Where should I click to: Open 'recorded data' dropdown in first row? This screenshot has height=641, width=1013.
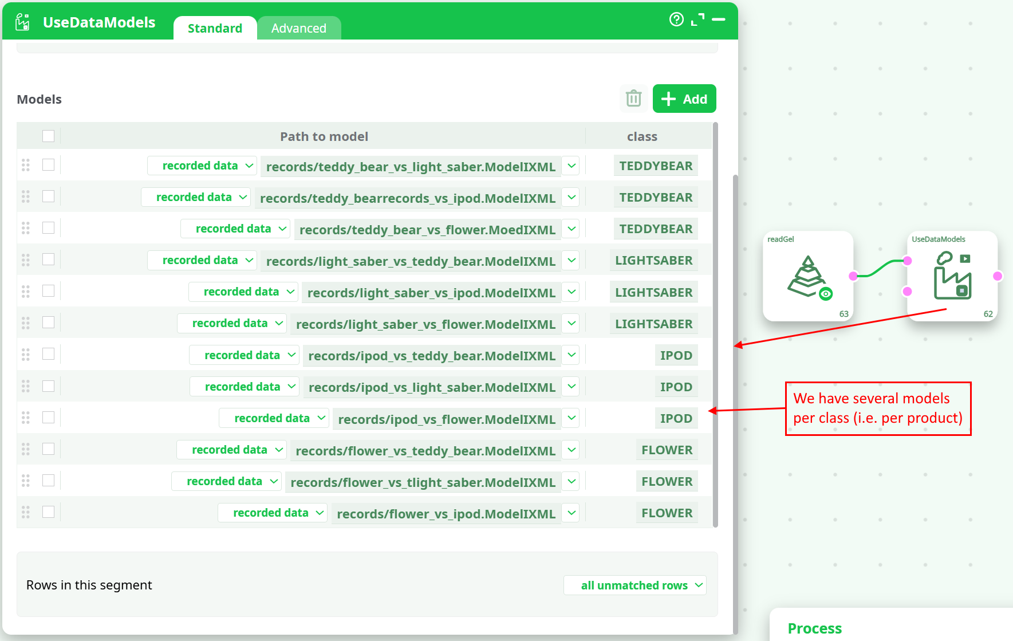[202, 166]
